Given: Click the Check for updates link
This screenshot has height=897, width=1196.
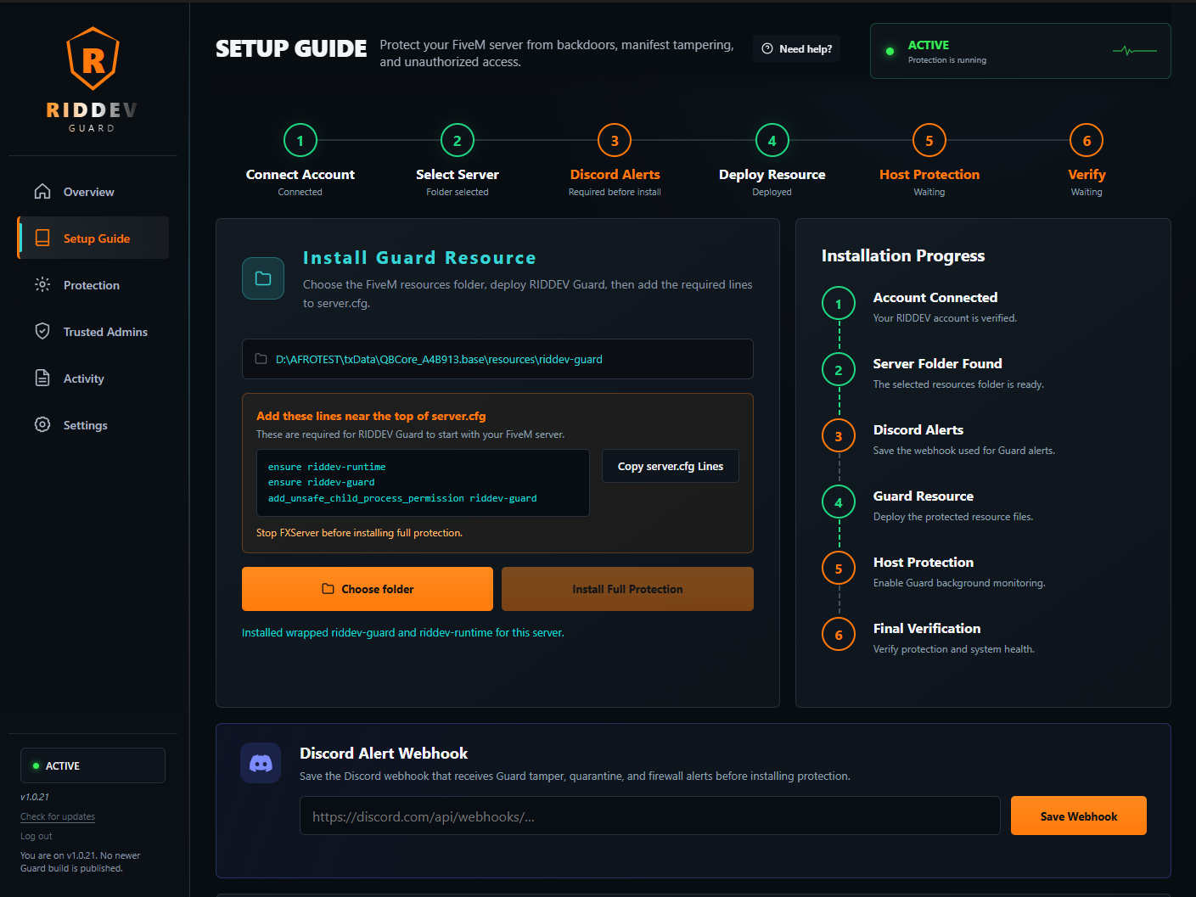Looking at the screenshot, I should click(58, 816).
